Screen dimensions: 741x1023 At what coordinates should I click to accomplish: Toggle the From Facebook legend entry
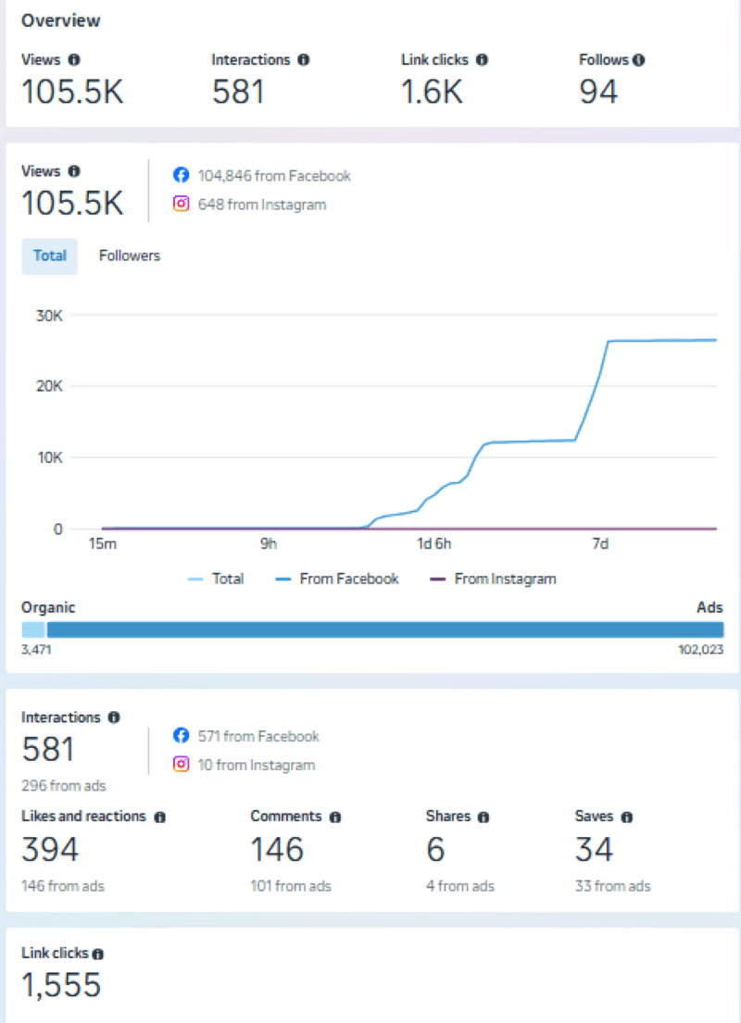337,579
